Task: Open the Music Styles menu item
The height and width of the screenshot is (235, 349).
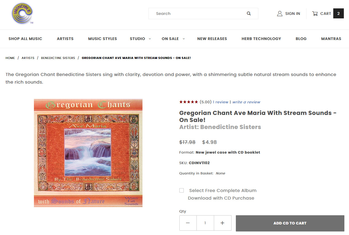Action: (x=103, y=39)
